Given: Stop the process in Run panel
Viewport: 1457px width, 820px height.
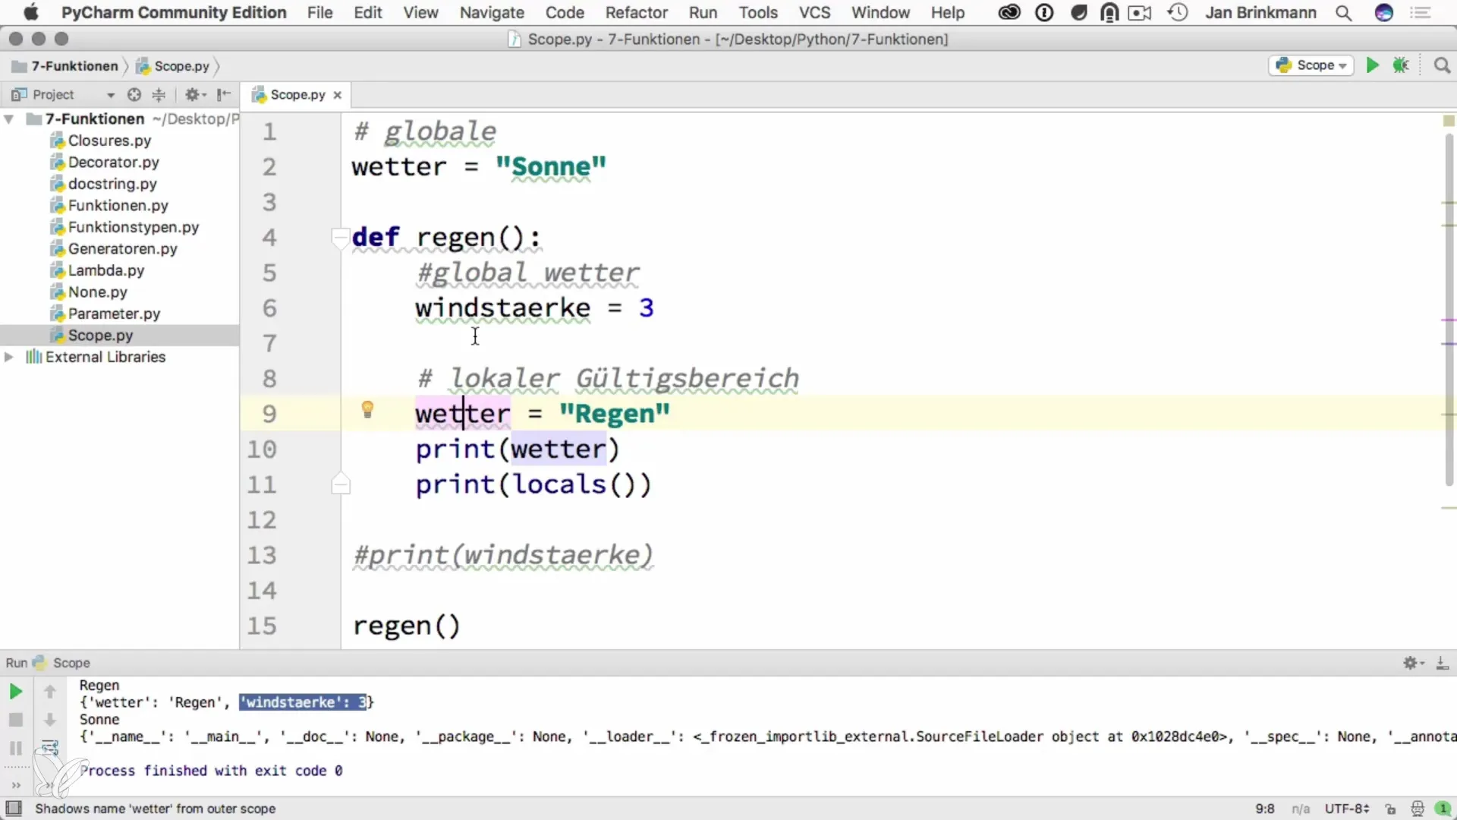Looking at the screenshot, I should click(x=15, y=720).
